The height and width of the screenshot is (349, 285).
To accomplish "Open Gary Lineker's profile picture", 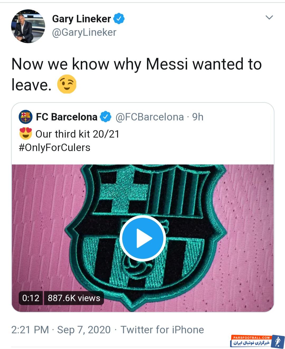I will pyautogui.click(x=28, y=26).
